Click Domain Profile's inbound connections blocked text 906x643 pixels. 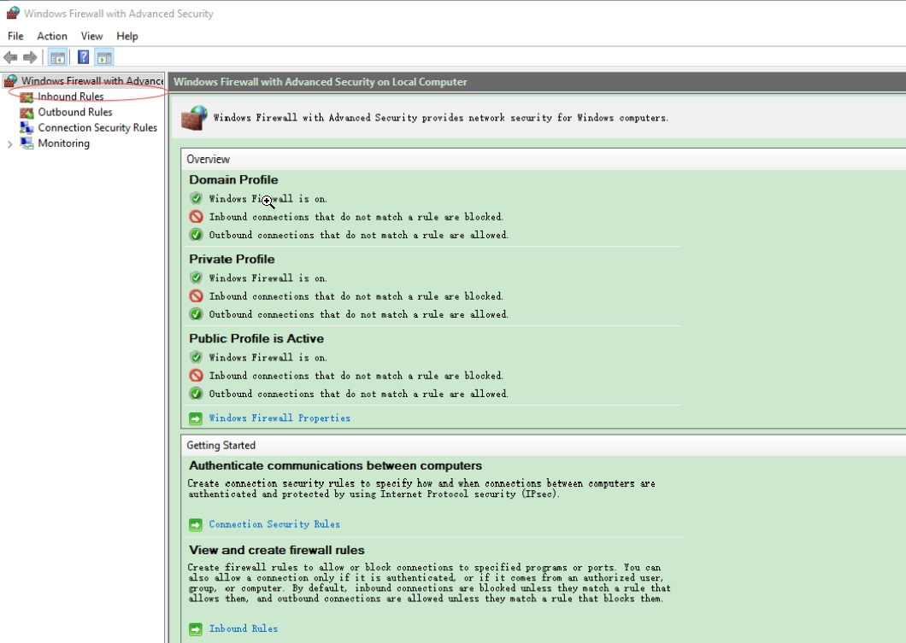(356, 216)
